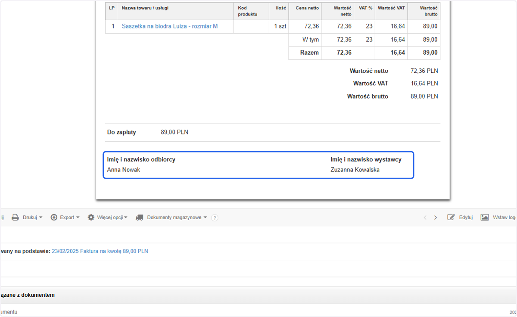Viewport: 517px width, 317px height.
Task: Click the Export download arrow icon
Action: coord(54,218)
